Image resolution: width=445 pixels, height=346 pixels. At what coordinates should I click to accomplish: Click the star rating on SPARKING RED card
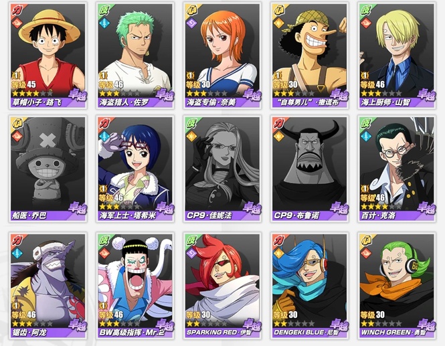click(x=207, y=323)
